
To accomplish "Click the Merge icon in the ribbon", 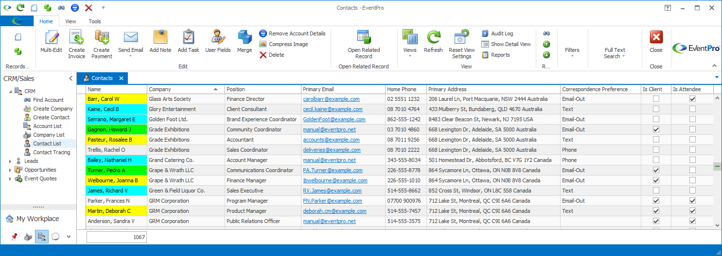I will [x=245, y=37].
